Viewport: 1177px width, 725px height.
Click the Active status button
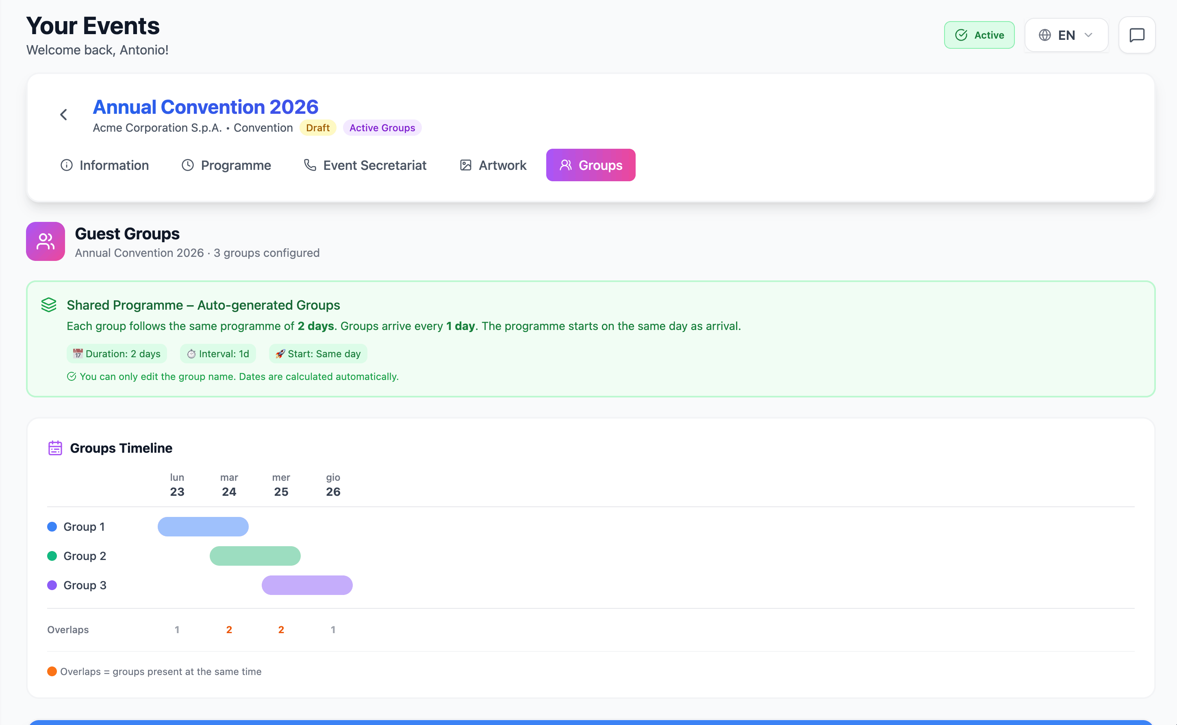coord(979,35)
